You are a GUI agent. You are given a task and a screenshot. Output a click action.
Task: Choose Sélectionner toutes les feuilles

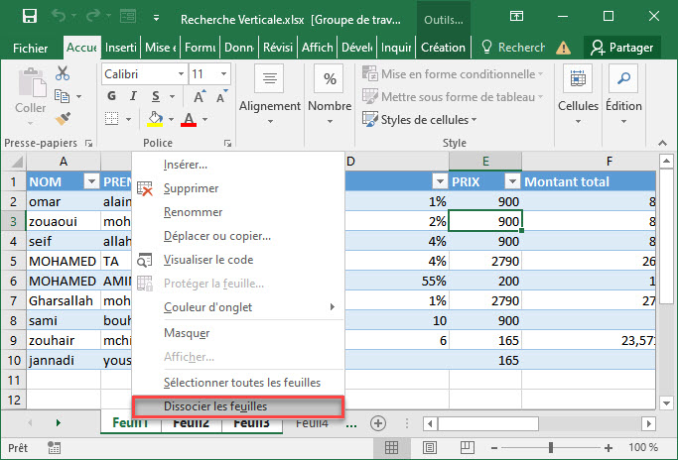[238, 383]
